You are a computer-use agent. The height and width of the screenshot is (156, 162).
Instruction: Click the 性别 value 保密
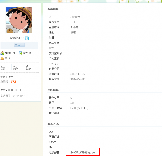pos(73,32)
